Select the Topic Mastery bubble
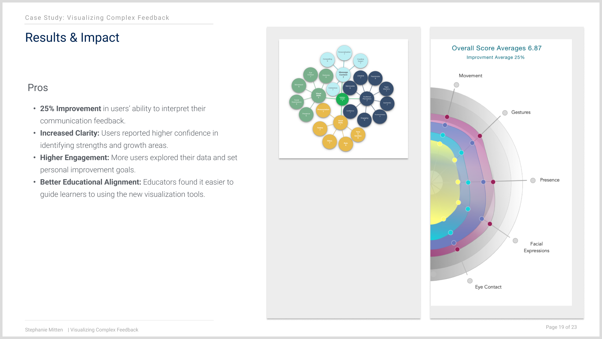This screenshot has height=339, width=602. point(386,89)
